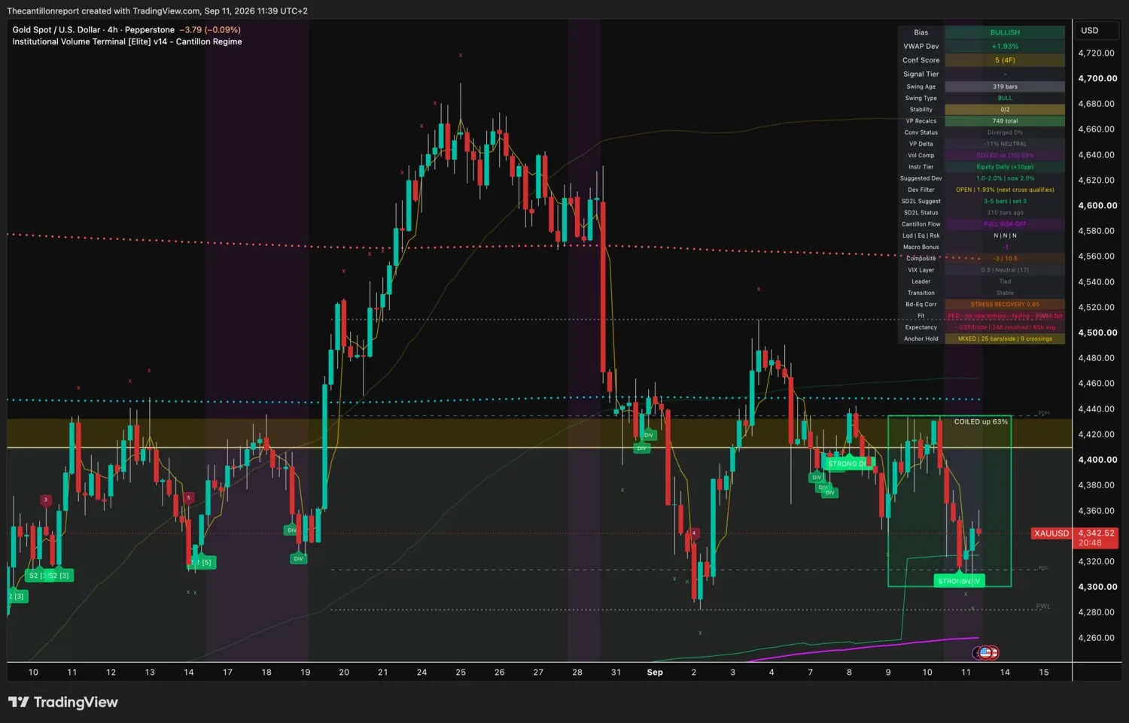Click the -3.79 (-0.09%) price change value
This screenshot has width=1129, height=723.
(x=210, y=30)
